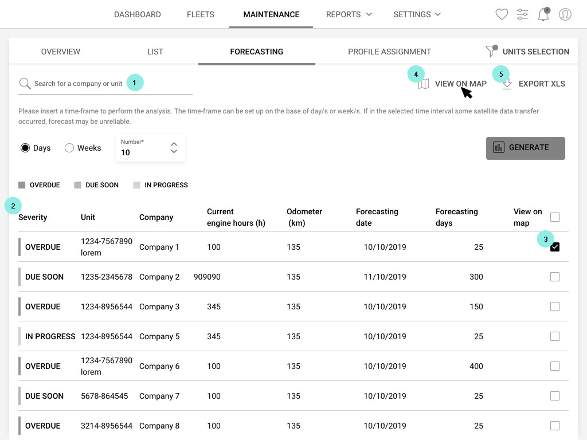Click the map icon for View on Map
Image resolution: width=587 pixels, height=440 pixels.
tap(424, 84)
